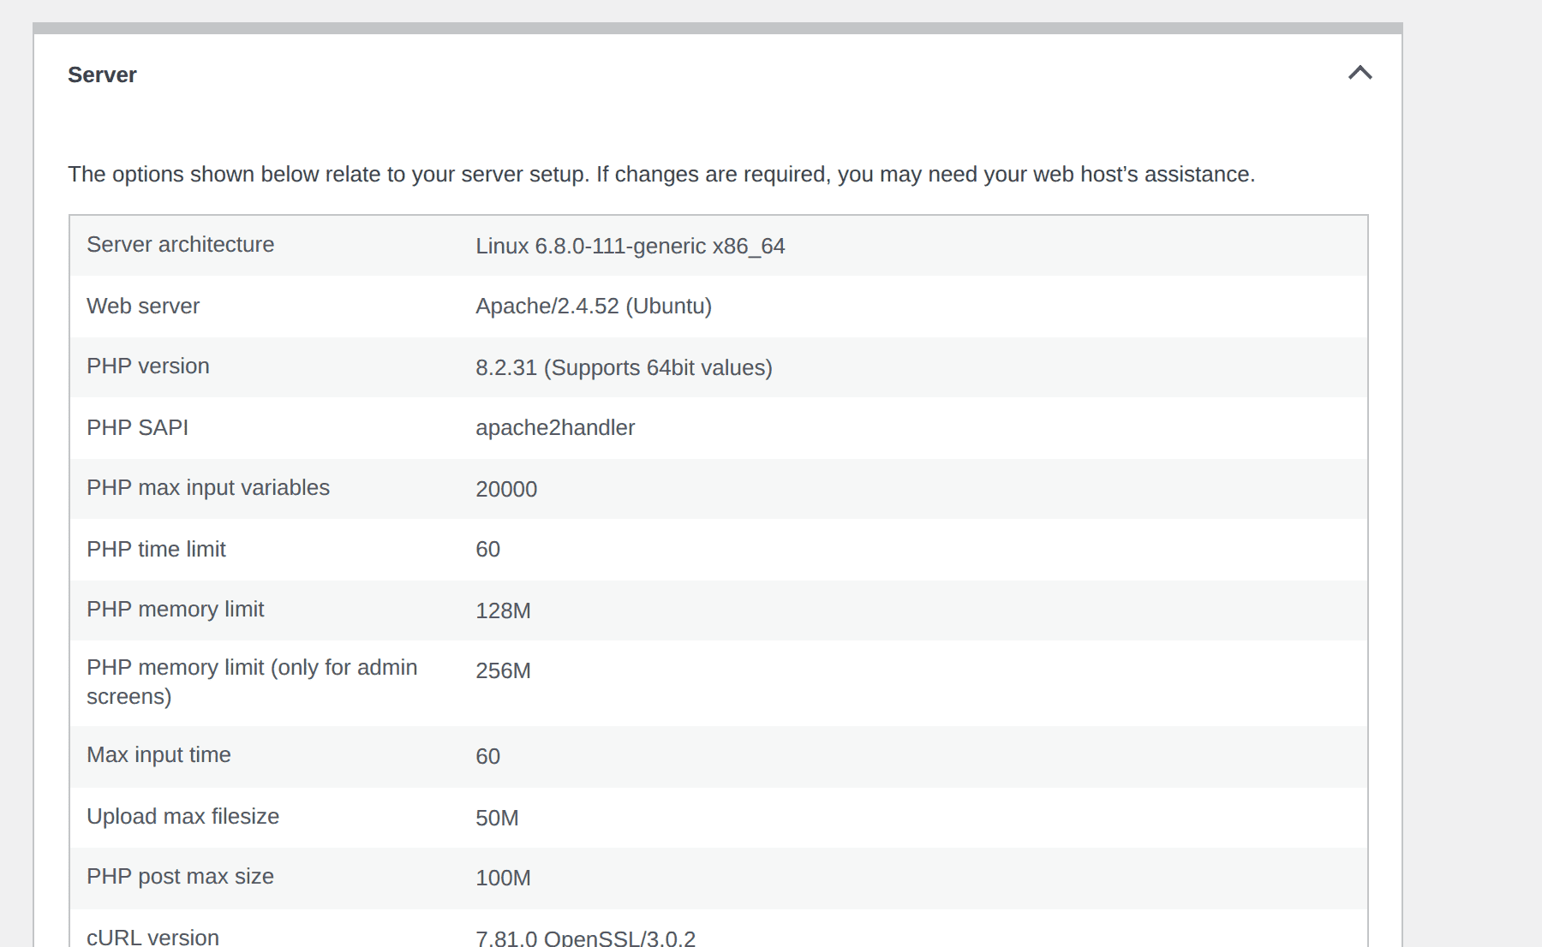Select the 'Apache/2.4.52 (Ubuntu)' value
Viewport: 1542px width, 947px height.
coord(594,307)
